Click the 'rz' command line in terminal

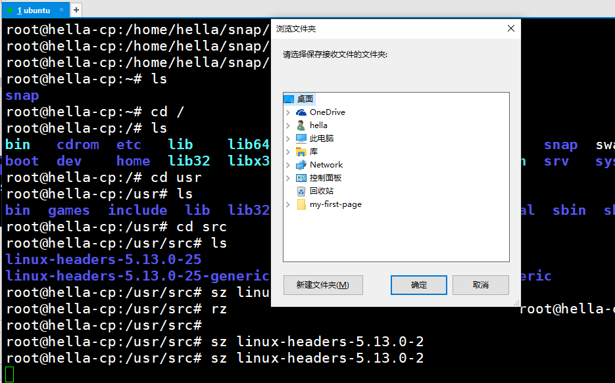(117, 309)
